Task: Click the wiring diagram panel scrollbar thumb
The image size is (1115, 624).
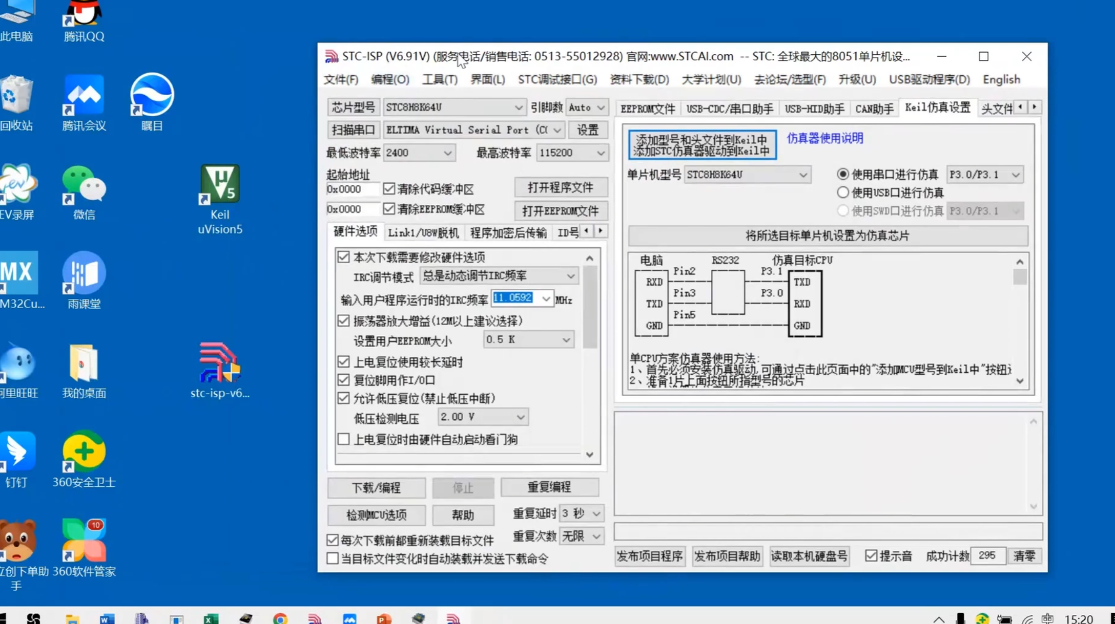Action: 1020,277
